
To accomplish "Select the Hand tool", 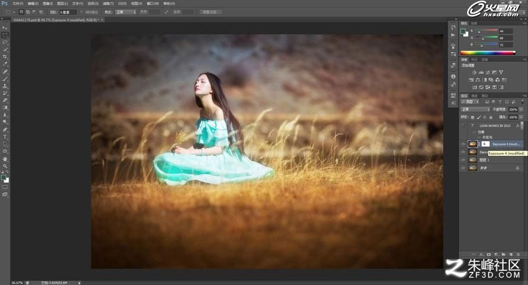I will pos(5,159).
